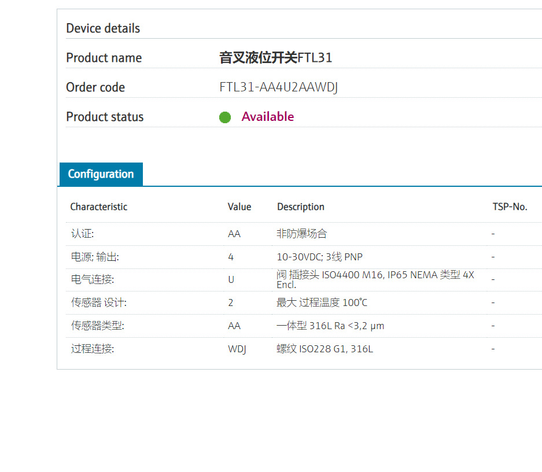
Task: Open the Configuration tab
Action: (101, 174)
